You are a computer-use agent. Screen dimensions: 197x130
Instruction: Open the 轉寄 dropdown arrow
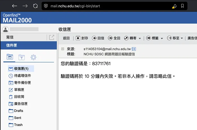tap(140, 38)
